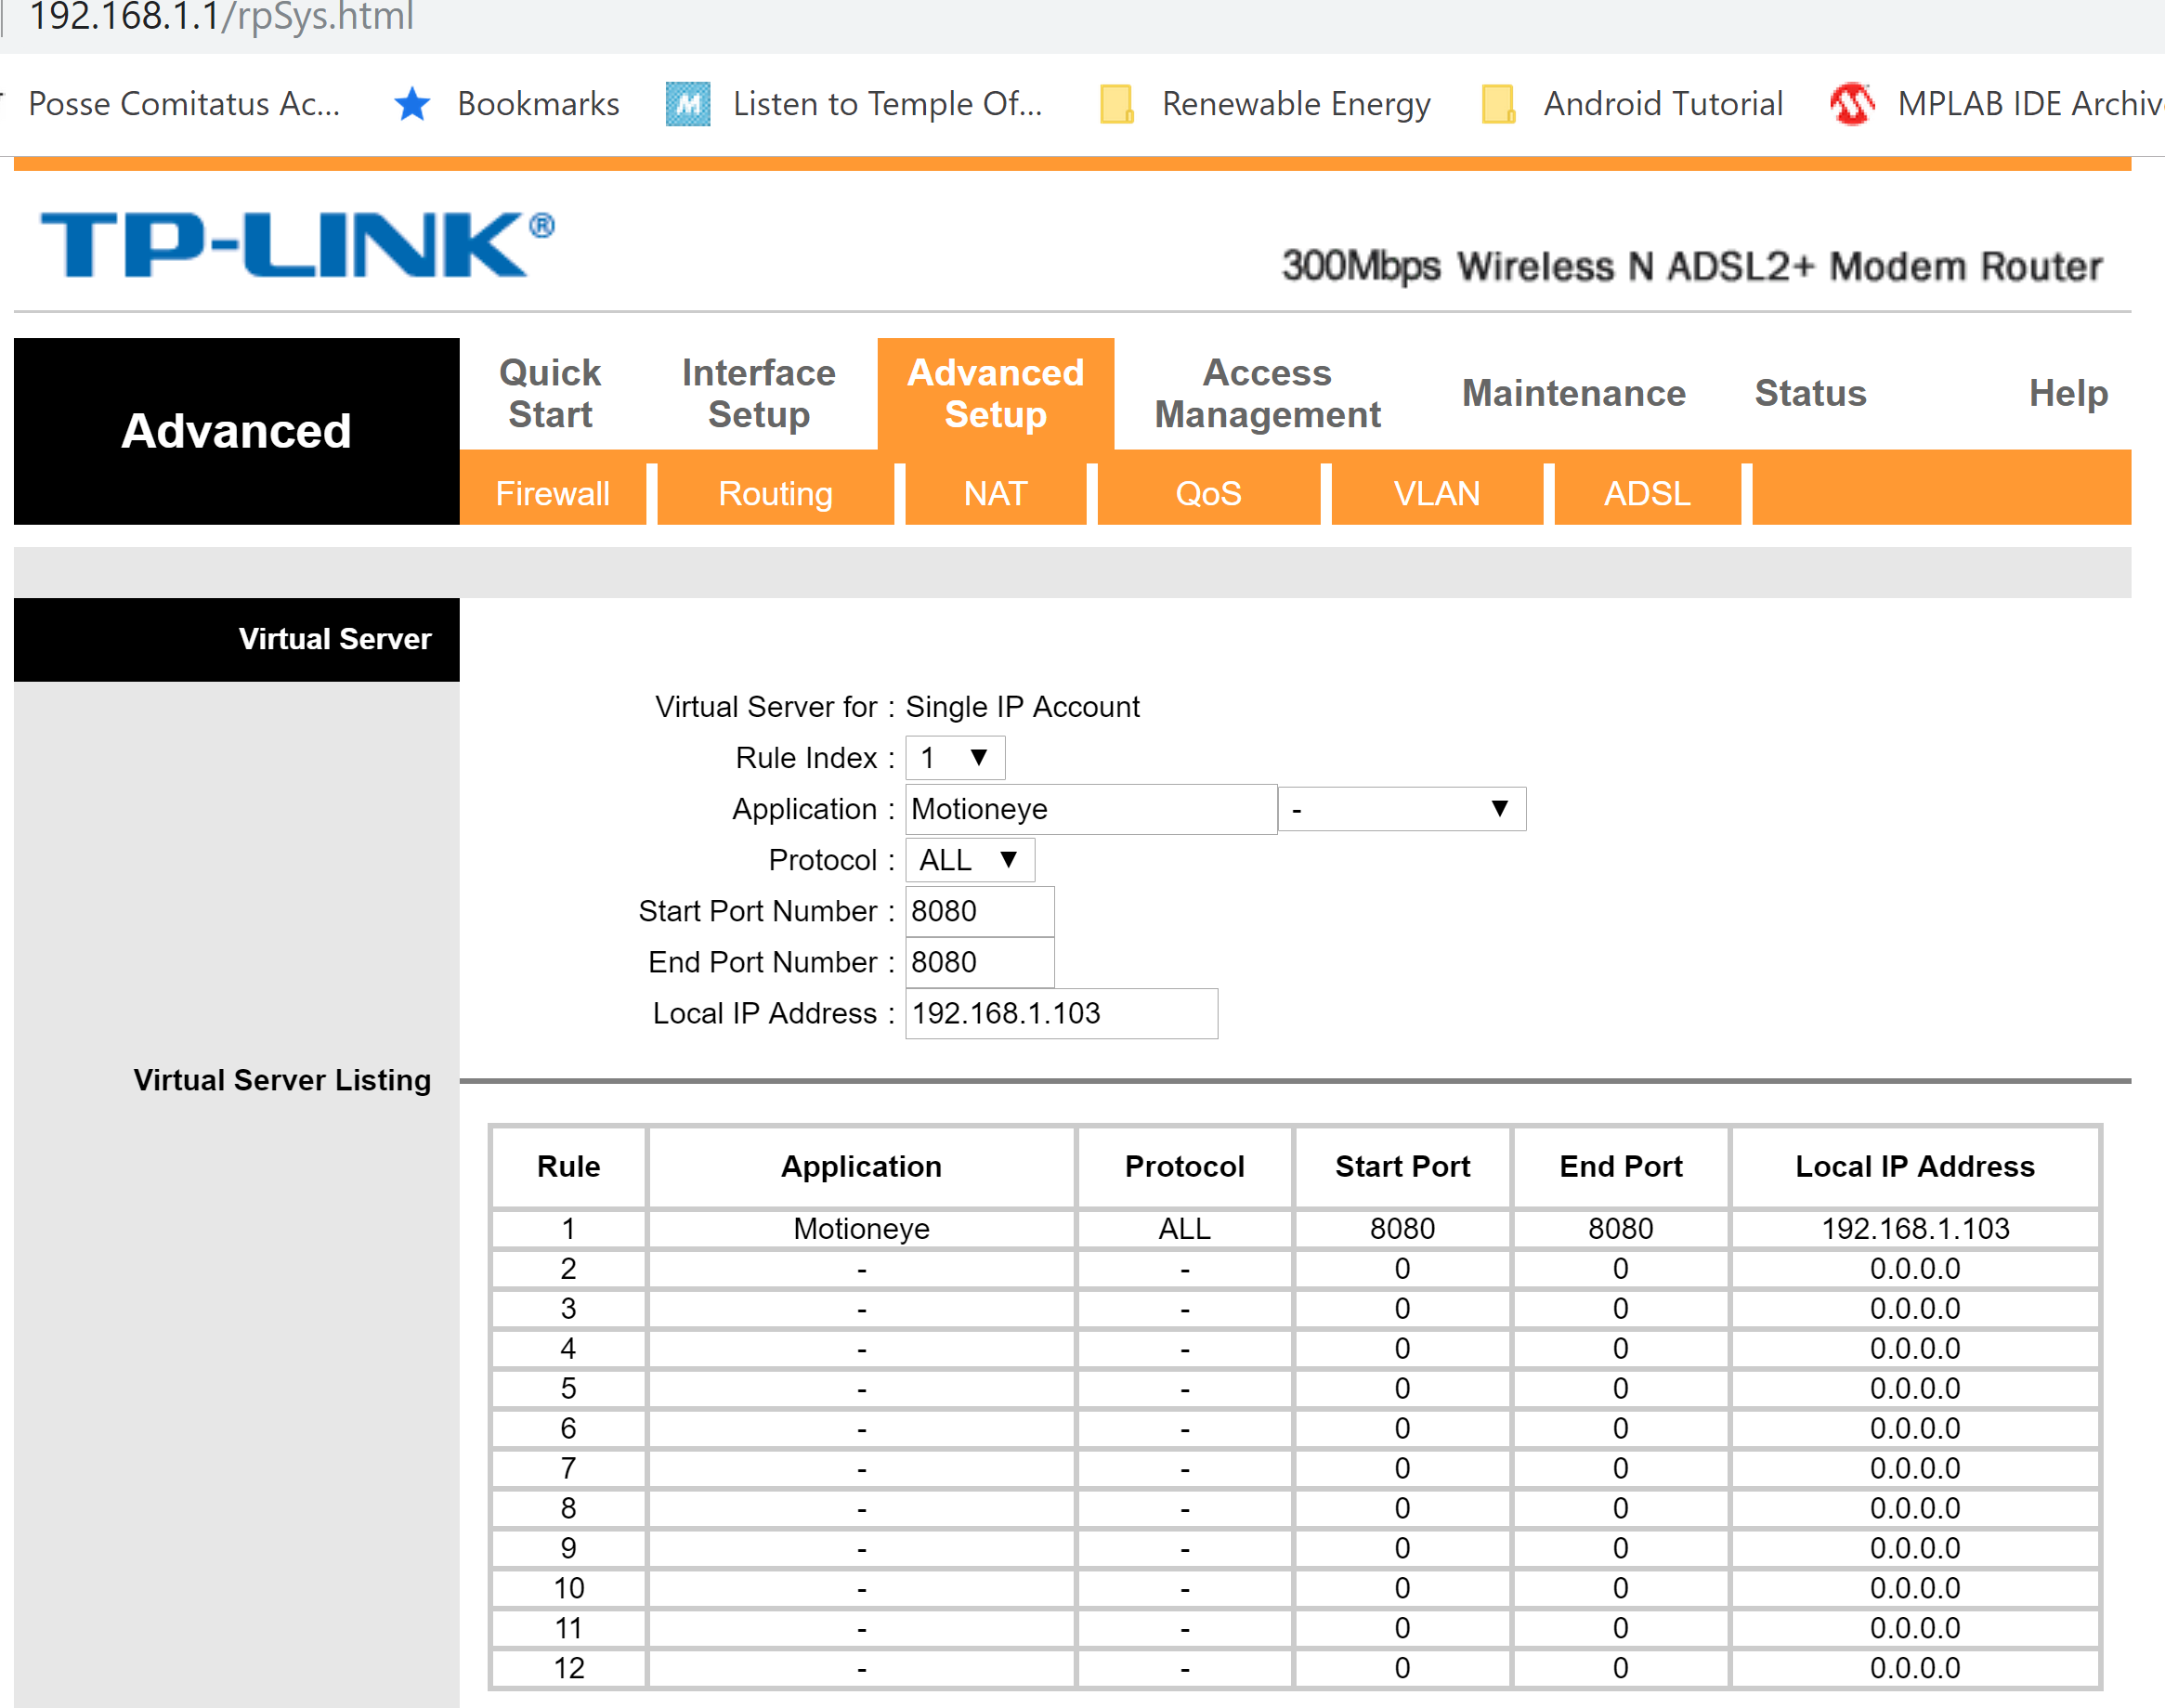Open the Access Management tab
The height and width of the screenshot is (1708, 2165).
1267,393
